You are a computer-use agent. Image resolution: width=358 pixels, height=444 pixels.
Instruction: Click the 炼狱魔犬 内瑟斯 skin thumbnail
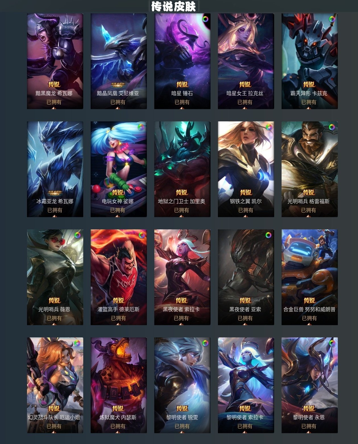point(119,385)
